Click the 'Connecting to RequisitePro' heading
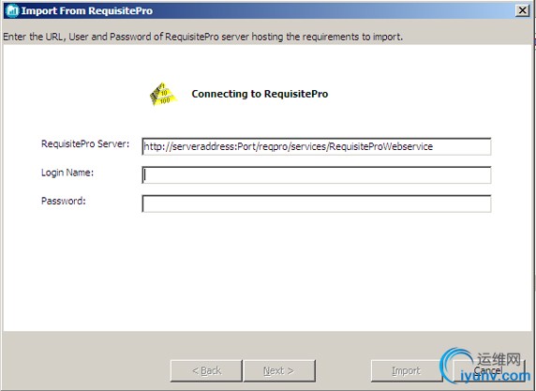536x391 pixels. (260, 94)
